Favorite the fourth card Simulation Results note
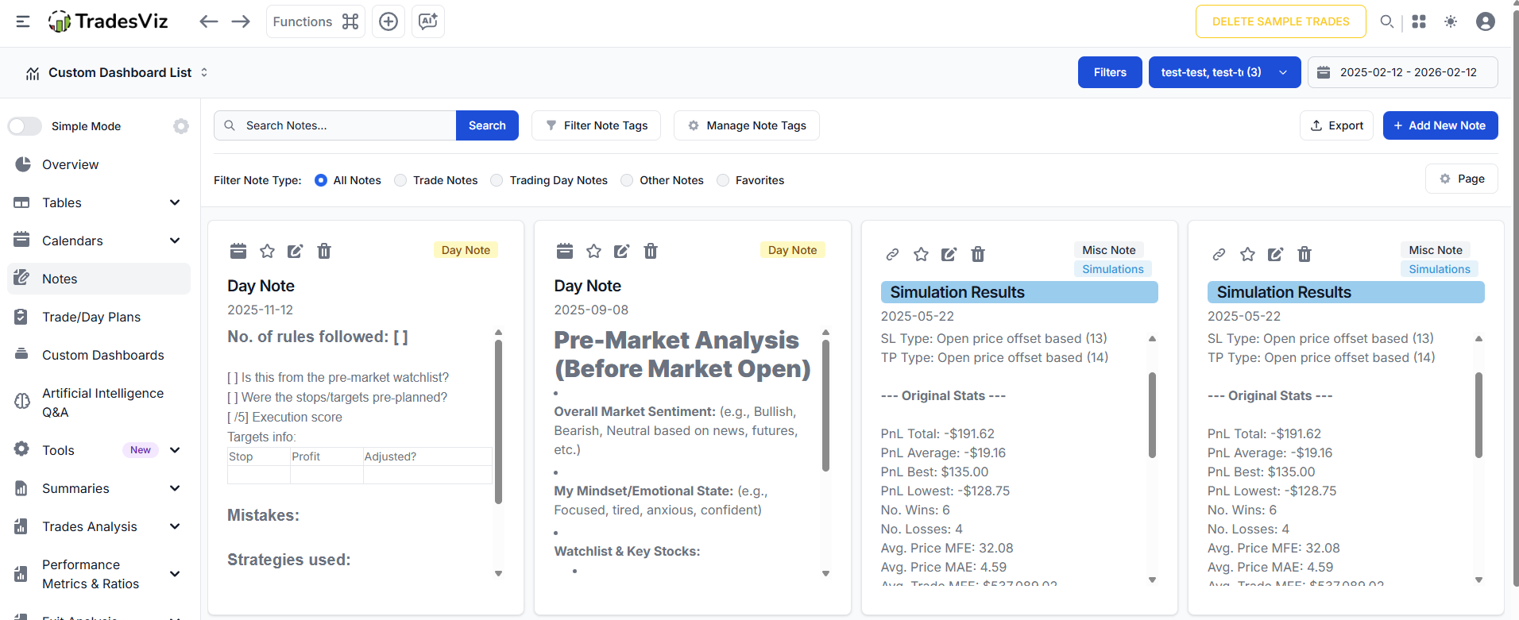 tap(1247, 254)
